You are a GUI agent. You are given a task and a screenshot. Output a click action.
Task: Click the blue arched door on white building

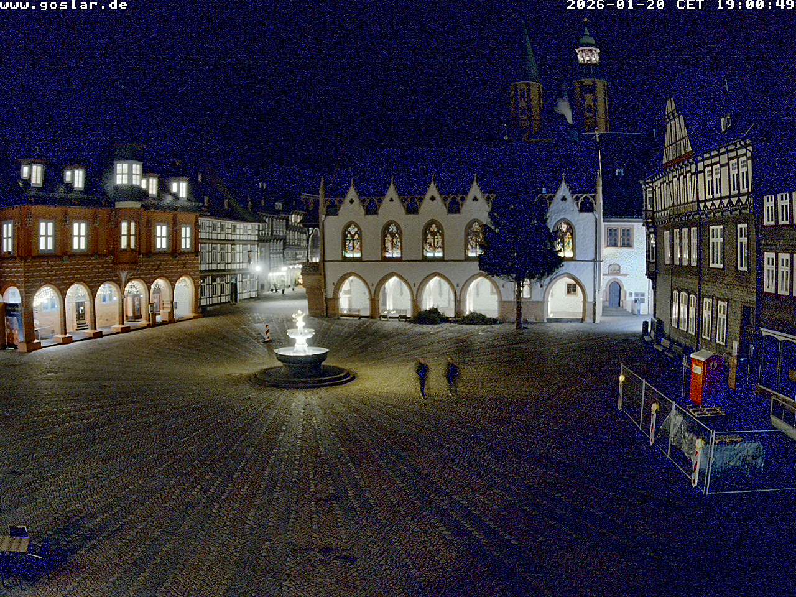coord(614,294)
